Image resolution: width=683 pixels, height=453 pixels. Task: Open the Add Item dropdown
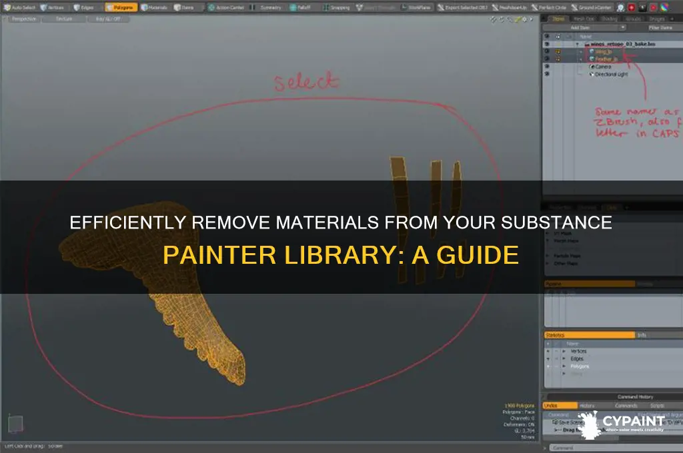tap(585, 27)
